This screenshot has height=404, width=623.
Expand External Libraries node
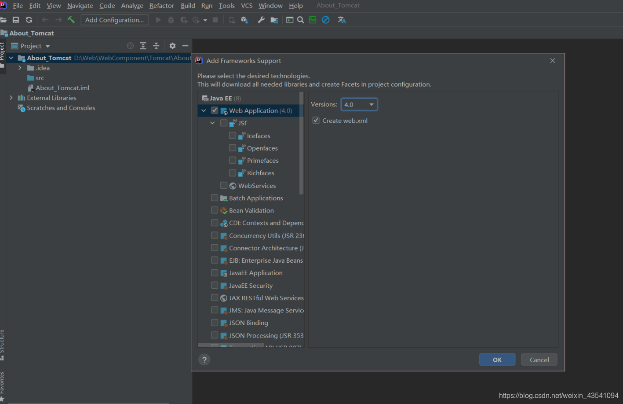(11, 98)
